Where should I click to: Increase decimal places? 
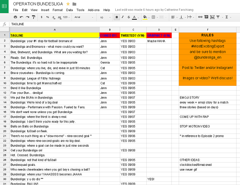59,17
